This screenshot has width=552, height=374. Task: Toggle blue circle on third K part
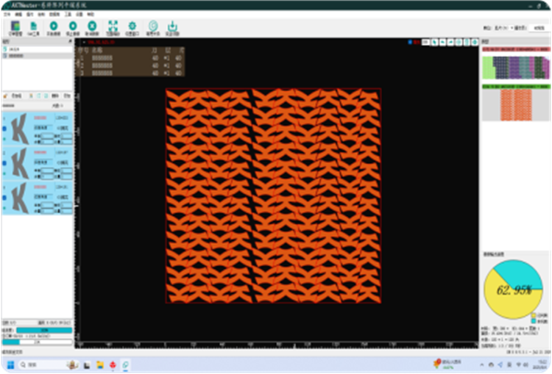point(4,197)
